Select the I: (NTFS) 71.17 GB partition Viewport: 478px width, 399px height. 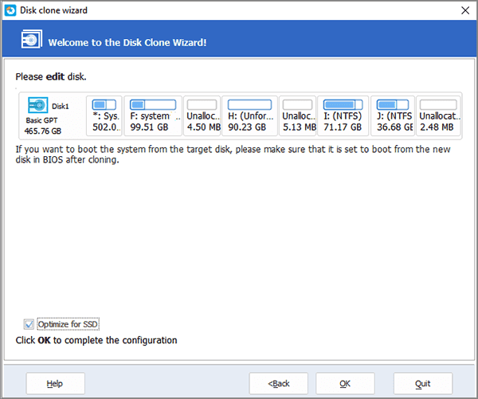pos(343,115)
